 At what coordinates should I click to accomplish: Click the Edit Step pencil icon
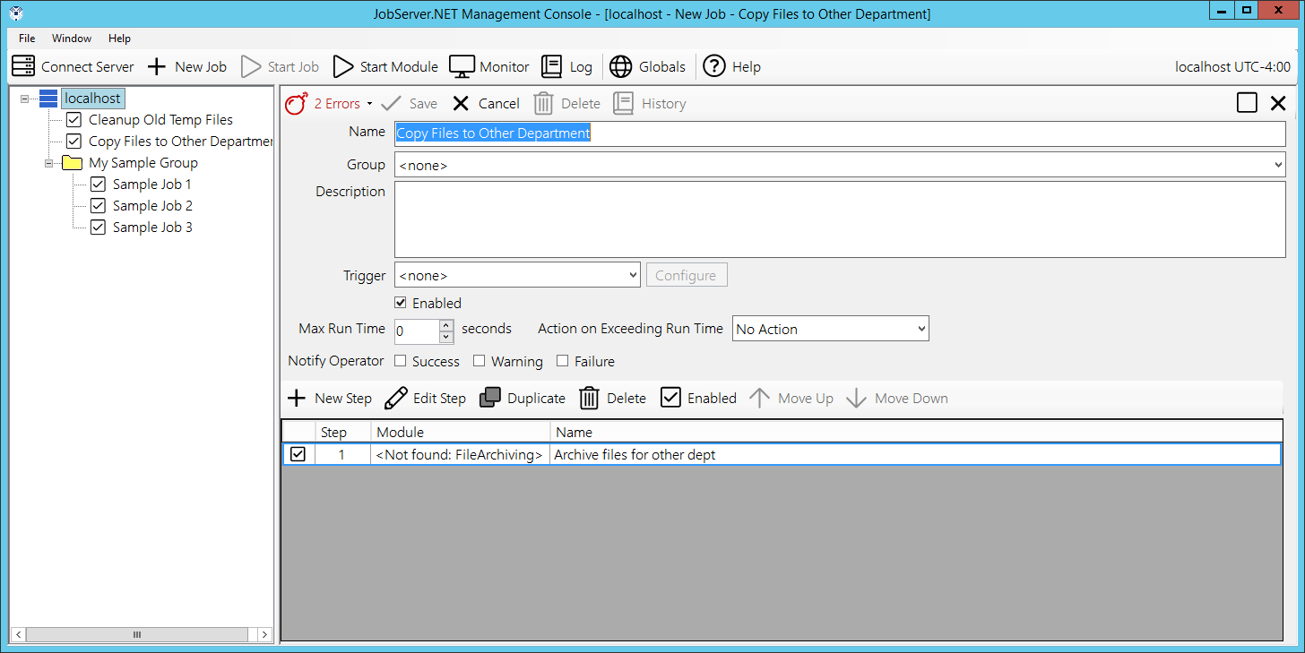pos(395,399)
